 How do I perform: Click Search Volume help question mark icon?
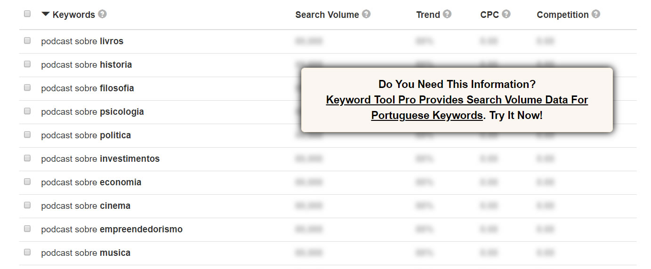tap(366, 14)
